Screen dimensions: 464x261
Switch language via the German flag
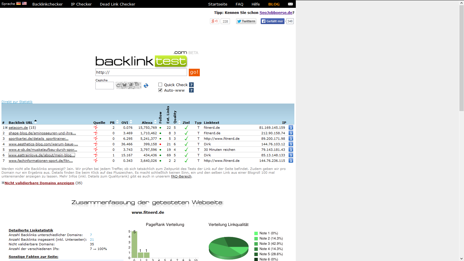[19, 3]
